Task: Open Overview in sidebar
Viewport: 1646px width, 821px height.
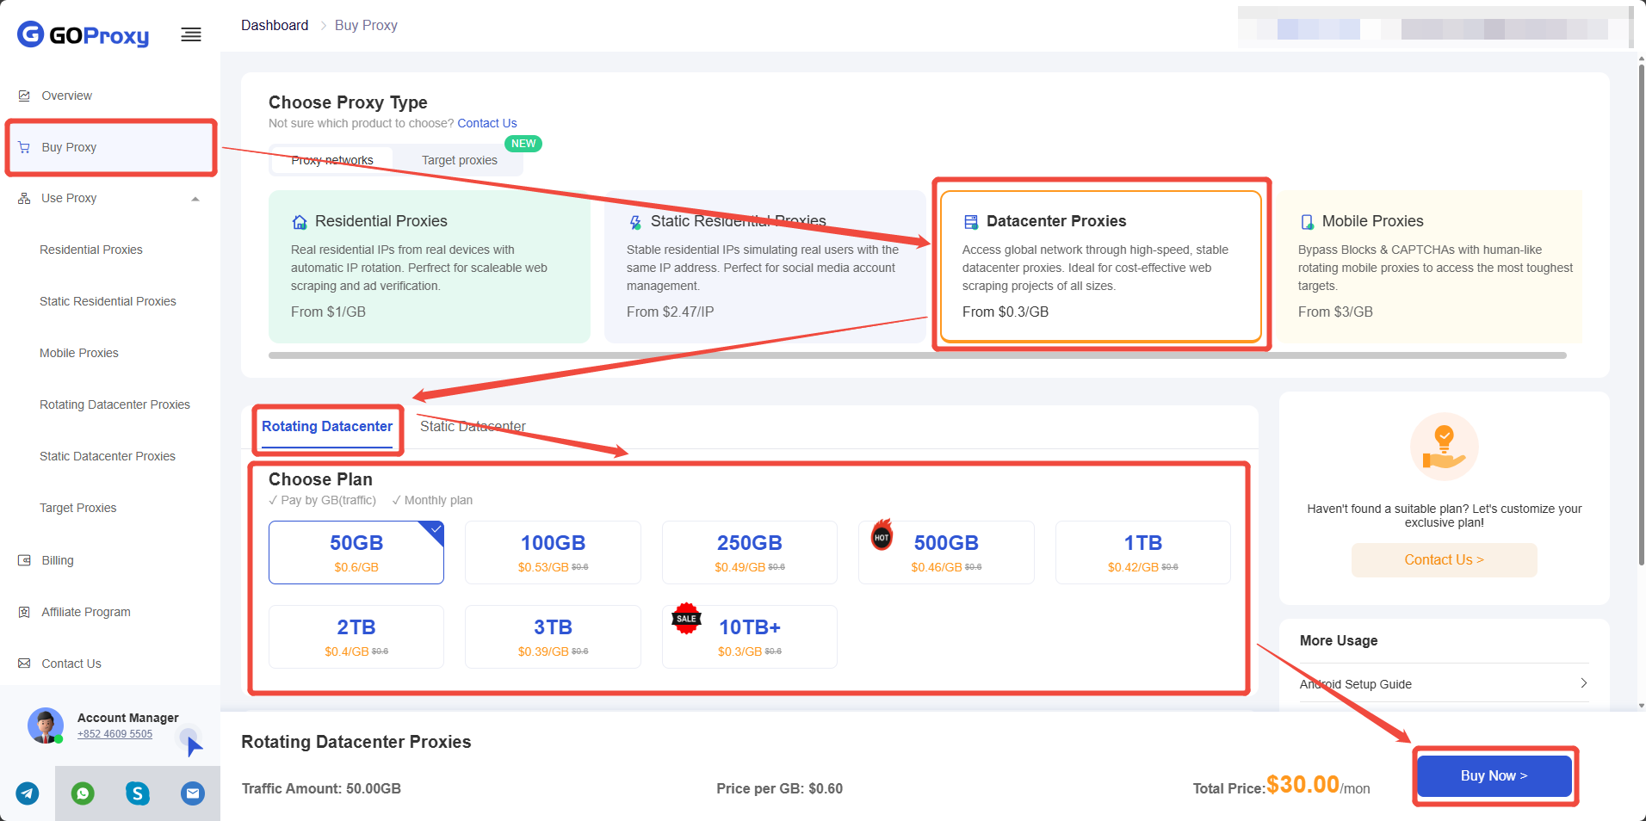Action: (x=110, y=96)
